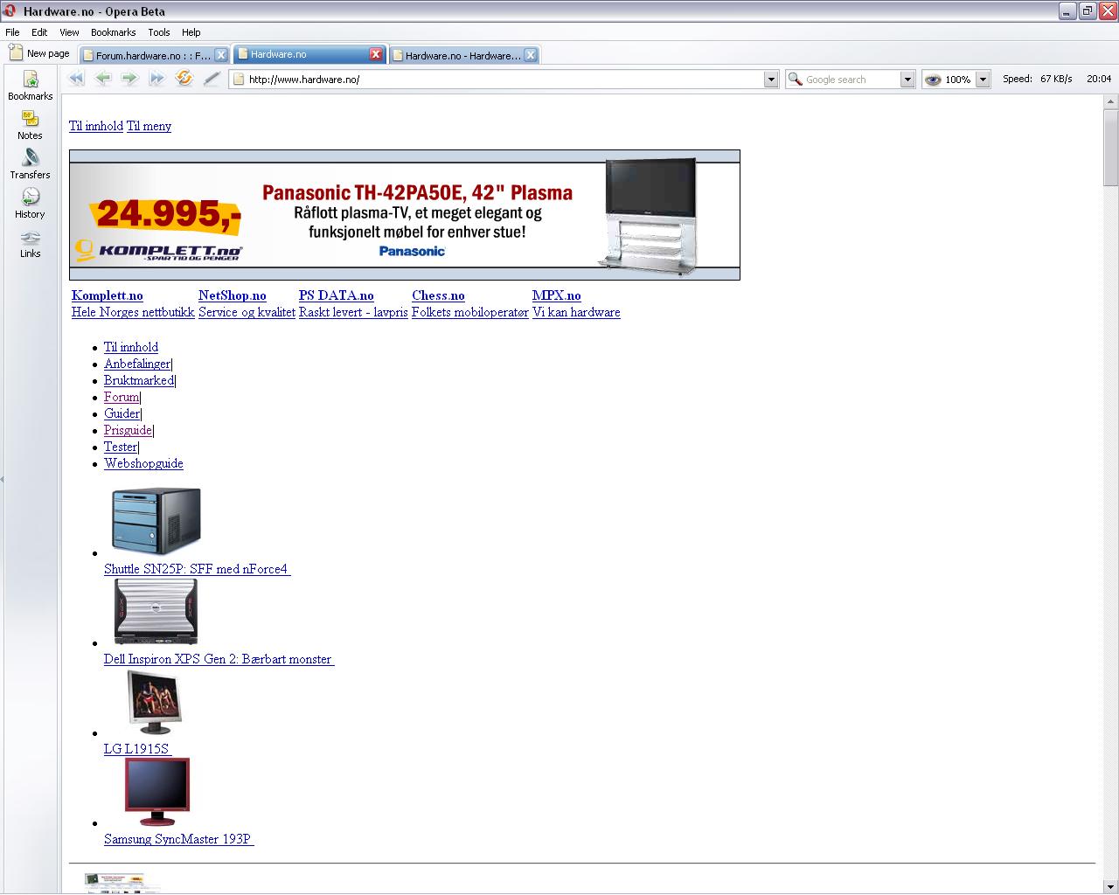Open the Guider menu link
The image size is (1119, 895).
pyautogui.click(x=122, y=413)
